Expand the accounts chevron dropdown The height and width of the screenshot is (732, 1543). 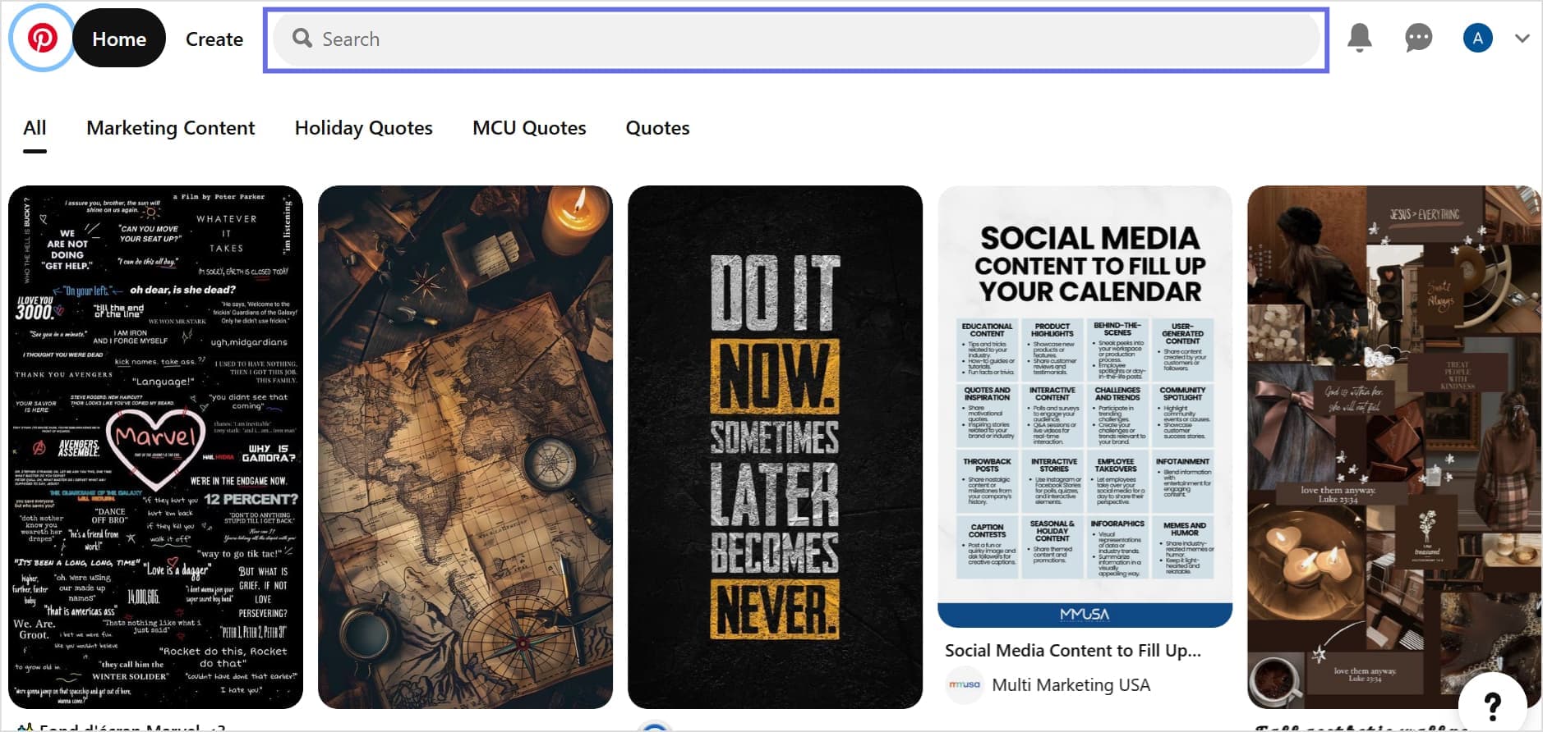pos(1522,39)
